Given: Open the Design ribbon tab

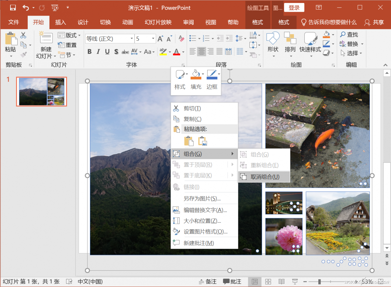Looking at the screenshot, I should (83, 22).
